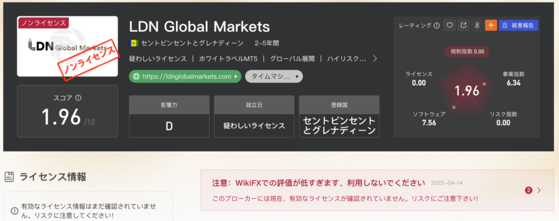
Task: Click info icon next to レーティング
Action: [437, 25]
